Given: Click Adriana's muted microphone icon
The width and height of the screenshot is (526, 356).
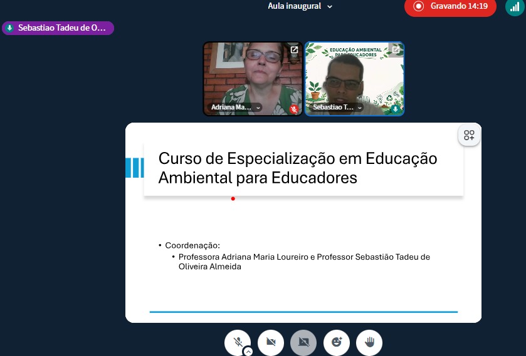Looking at the screenshot, I should point(293,109).
